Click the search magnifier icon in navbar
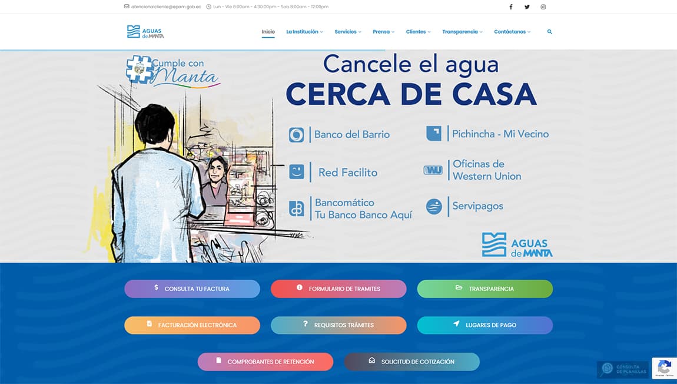 click(550, 32)
